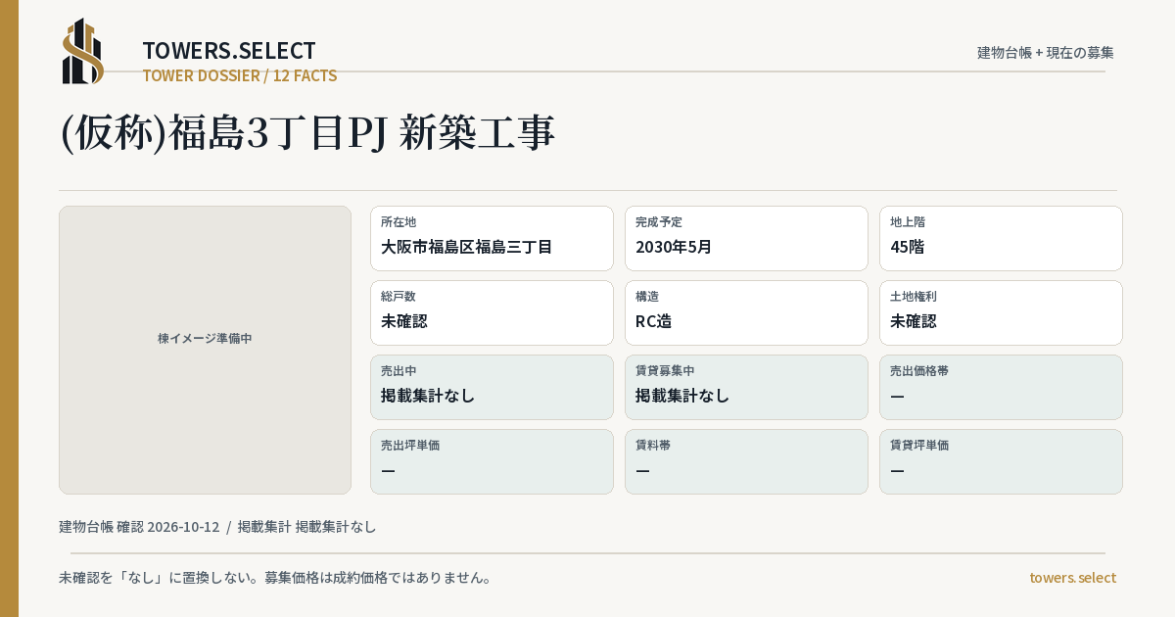Select the 所在地 card showing 大阪市福島区福島三丁目
This screenshot has height=617, width=1175.
coord(492,238)
